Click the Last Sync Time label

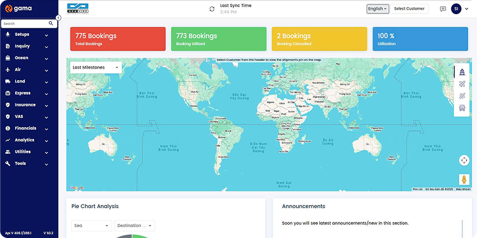point(236,6)
